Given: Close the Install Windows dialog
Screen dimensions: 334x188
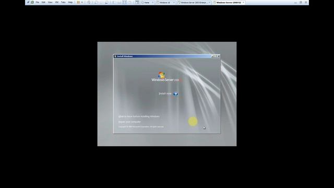Looking at the screenshot, I should coord(218,56).
